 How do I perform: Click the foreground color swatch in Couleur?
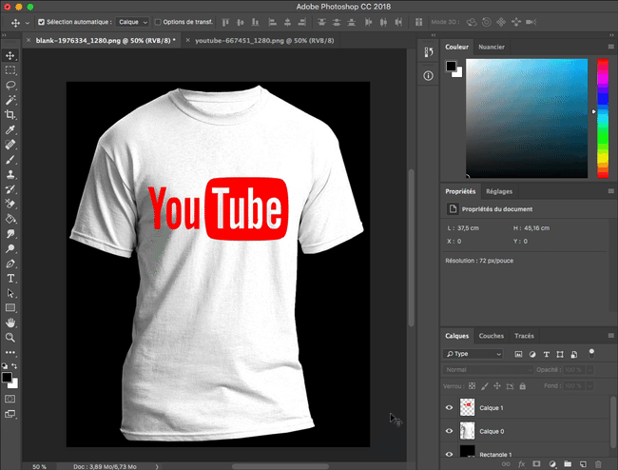coord(451,66)
